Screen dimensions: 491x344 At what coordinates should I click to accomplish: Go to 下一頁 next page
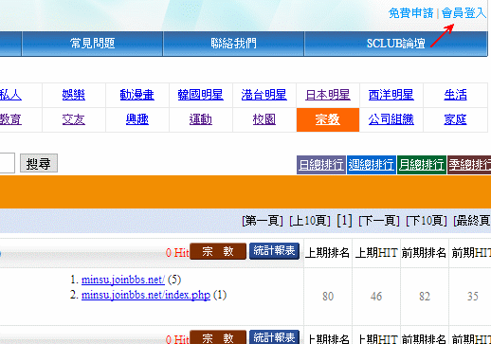click(379, 221)
